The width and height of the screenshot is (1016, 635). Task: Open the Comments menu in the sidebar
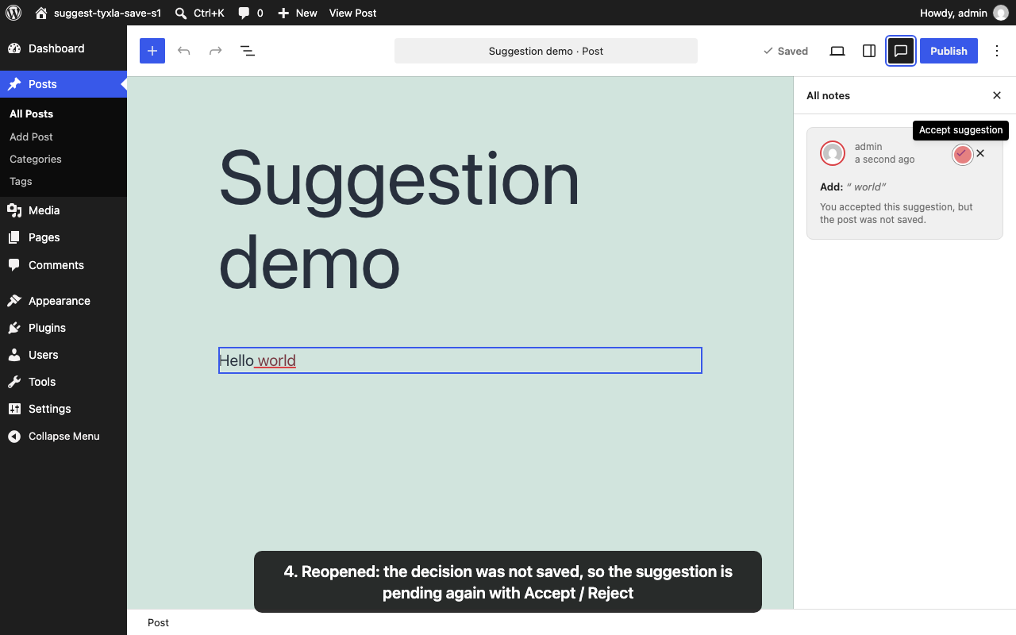click(63, 265)
